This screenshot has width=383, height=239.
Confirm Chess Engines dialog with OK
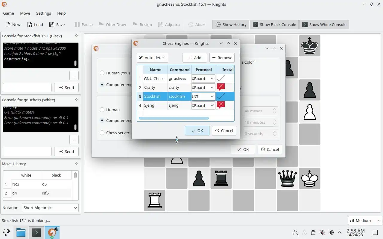pos(197,131)
